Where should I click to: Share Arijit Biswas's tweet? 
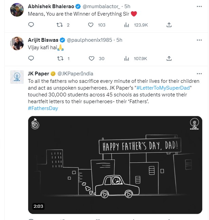coord(169,58)
